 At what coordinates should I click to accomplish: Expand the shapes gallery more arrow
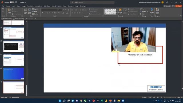coord(117,14)
